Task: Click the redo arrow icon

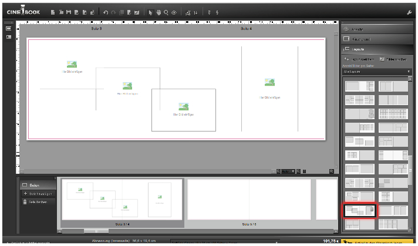Action: coord(113,12)
